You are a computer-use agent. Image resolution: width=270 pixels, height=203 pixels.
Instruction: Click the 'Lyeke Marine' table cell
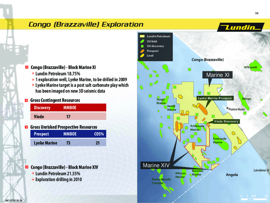click(x=46, y=143)
